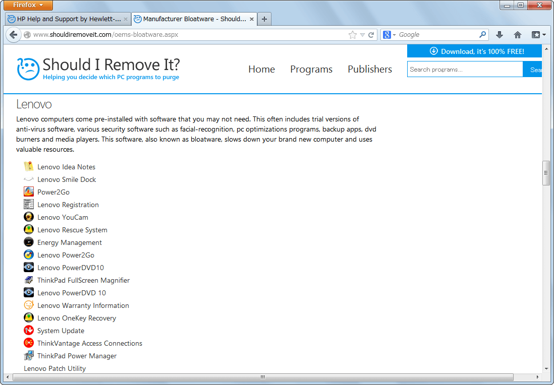Click the vertical scrollbar thumb
Screen dimensions: 554x385
(546, 173)
